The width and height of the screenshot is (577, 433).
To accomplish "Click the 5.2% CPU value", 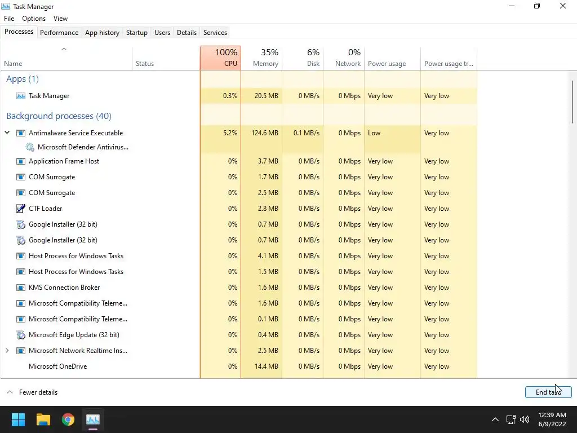I will (x=230, y=133).
